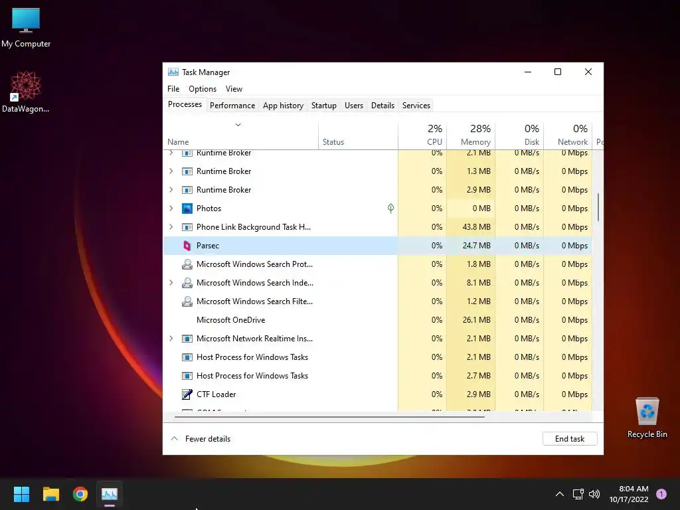Sort by the Status column header
The height and width of the screenshot is (510, 680).
358,135
